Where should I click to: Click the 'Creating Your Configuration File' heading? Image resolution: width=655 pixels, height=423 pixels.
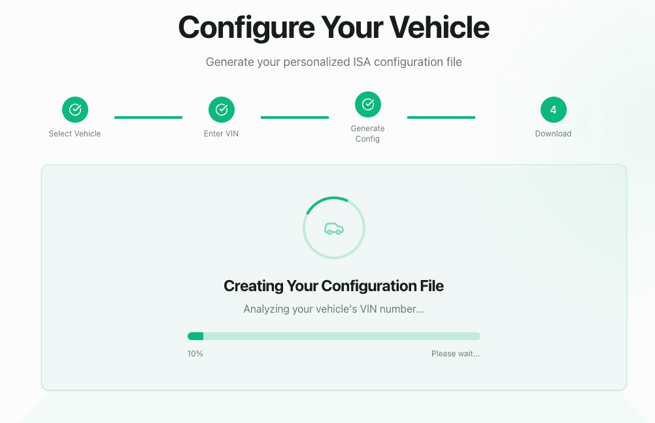[x=334, y=286]
